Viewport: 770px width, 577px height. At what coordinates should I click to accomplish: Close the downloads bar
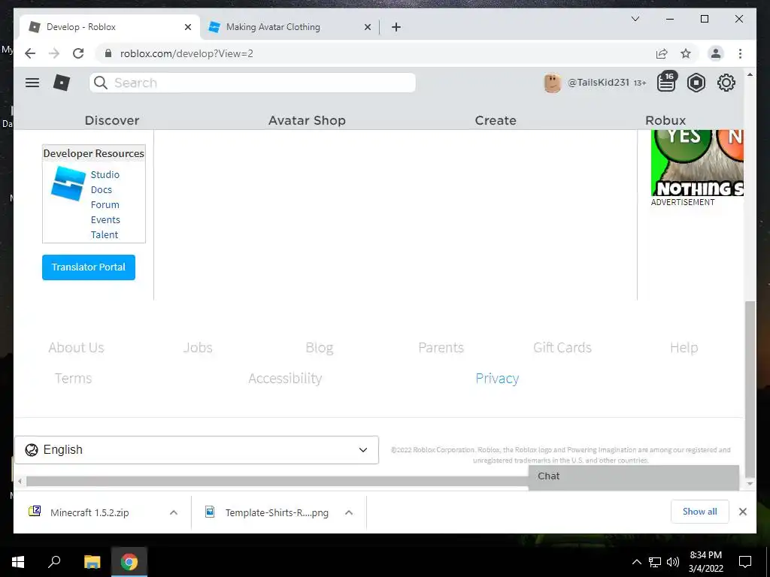(742, 512)
